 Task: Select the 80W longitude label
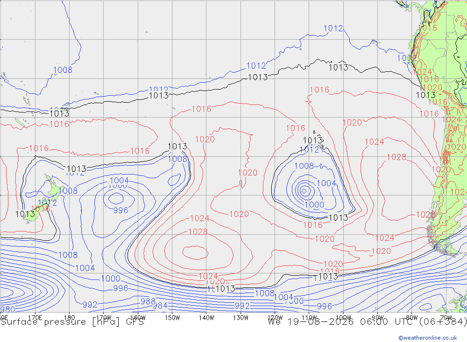point(412,318)
